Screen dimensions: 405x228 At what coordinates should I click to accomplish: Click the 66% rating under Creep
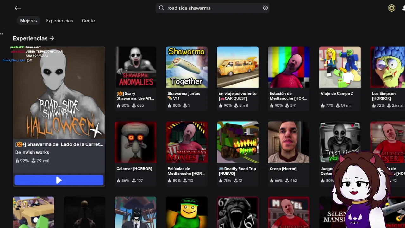(276, 180)
